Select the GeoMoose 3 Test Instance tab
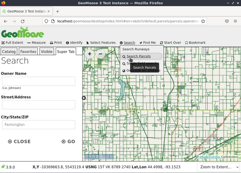241x173 pixels. click(26, 11)
